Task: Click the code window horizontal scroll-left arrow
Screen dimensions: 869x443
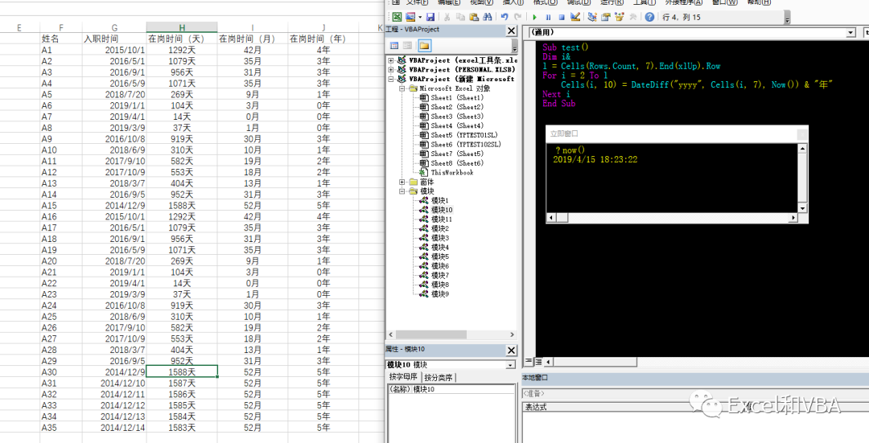Action: point(548,362)
